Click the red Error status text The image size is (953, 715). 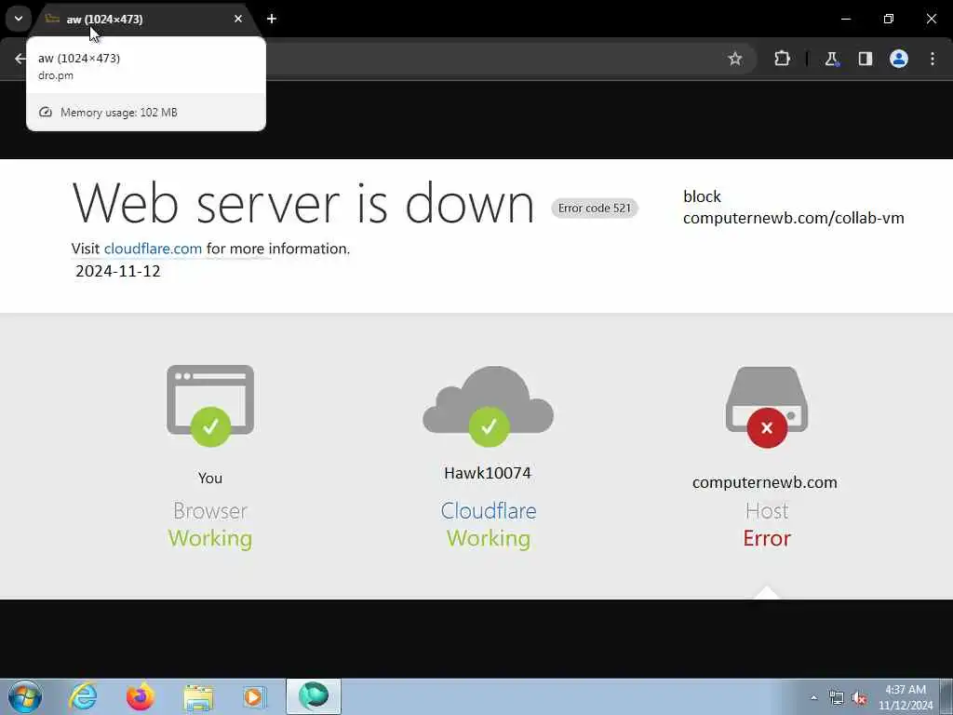pyautogui.click(x=767, y=538)
